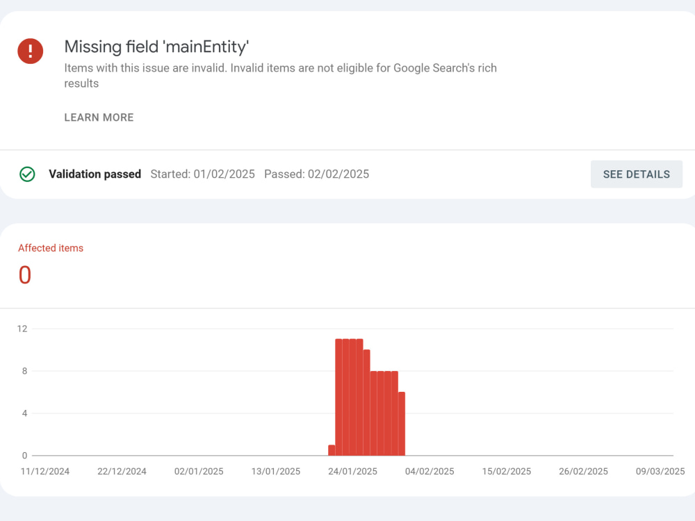This screenshot has width=695, height=521.
Task: Click the 11/12/2024 x-axis date label
Action: (44, 472)
